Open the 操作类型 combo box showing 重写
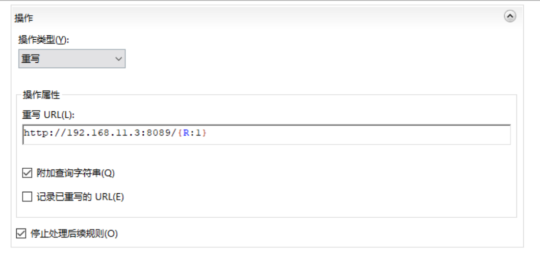 coord(72,58)
